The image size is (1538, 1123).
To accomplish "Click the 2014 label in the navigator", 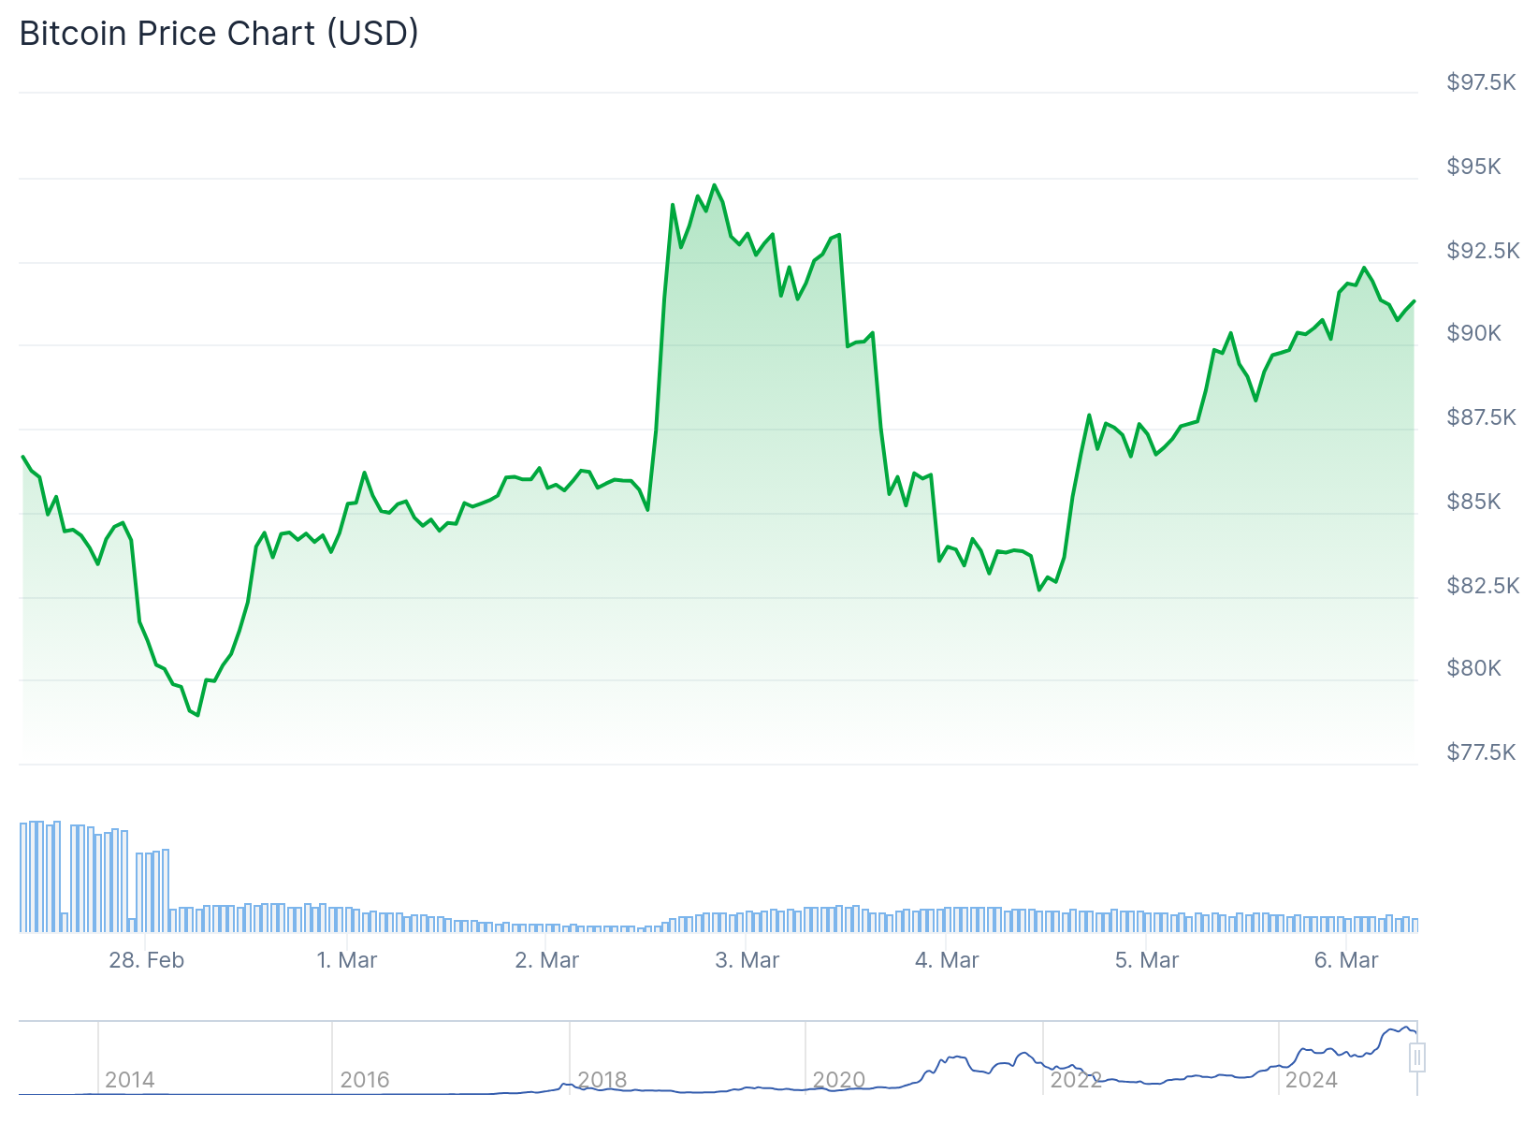I will pyautogui.click(x=129, y=1080).
